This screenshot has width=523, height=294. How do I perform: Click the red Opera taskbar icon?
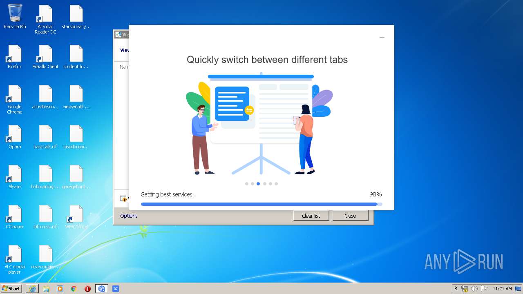tap(88, 289)
